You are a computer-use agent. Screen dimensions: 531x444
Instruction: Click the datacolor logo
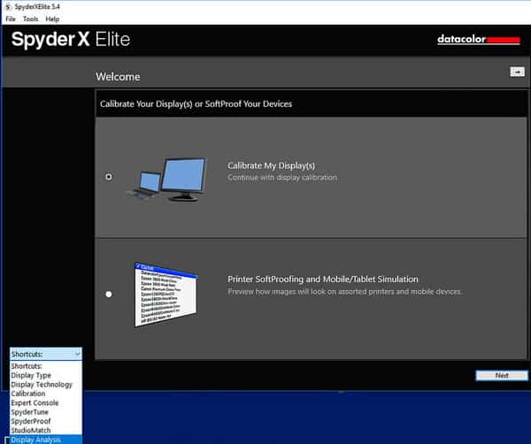coord(479,40)
